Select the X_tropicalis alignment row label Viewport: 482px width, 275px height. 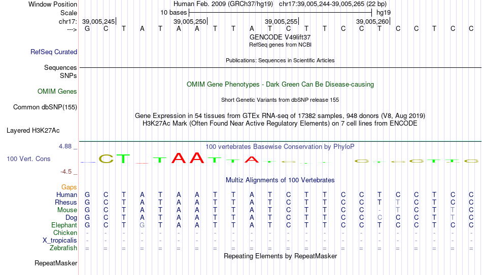coord(60,241)
